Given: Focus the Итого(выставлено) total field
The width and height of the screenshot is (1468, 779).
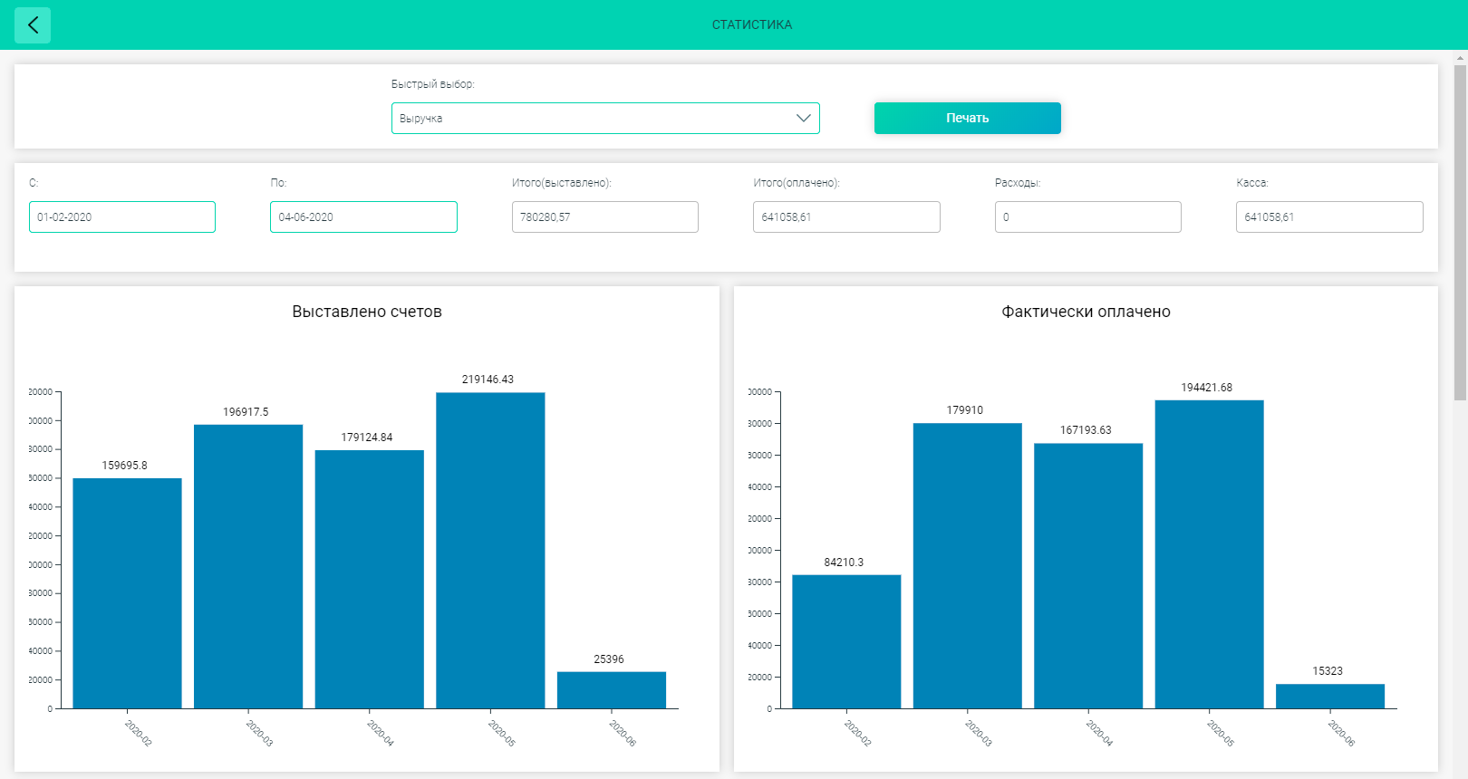Looking at the screenshot, I should click(605, 217).
